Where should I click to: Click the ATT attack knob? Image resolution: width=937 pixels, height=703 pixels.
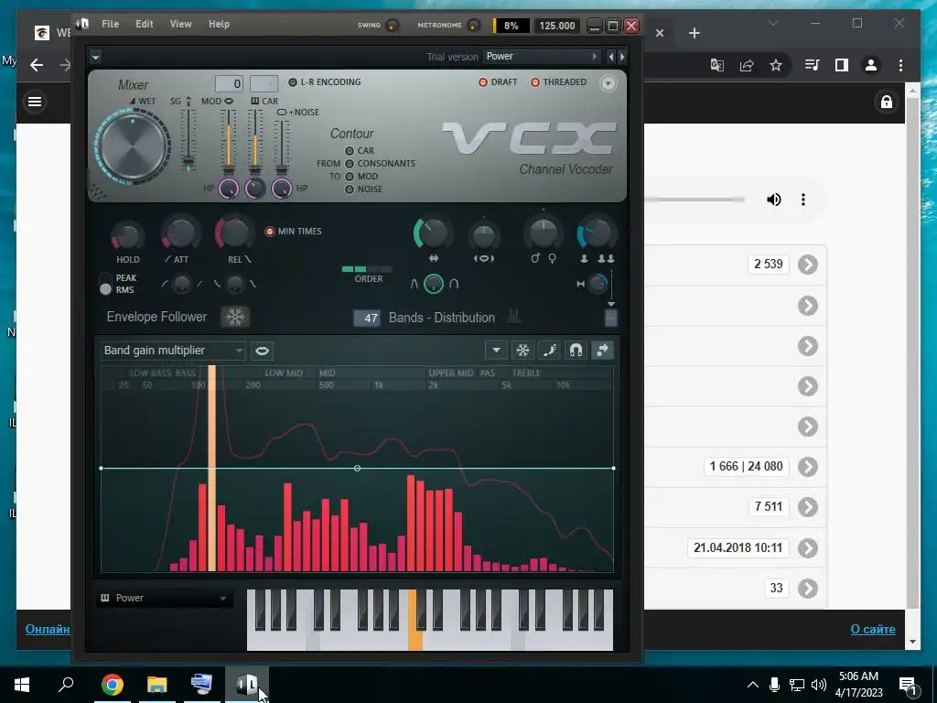pyautogui.click(x=180, y=233)
